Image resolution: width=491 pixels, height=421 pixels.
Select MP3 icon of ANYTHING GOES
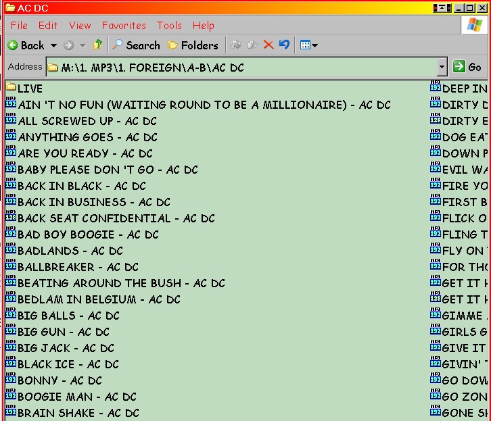coord(11,135)
